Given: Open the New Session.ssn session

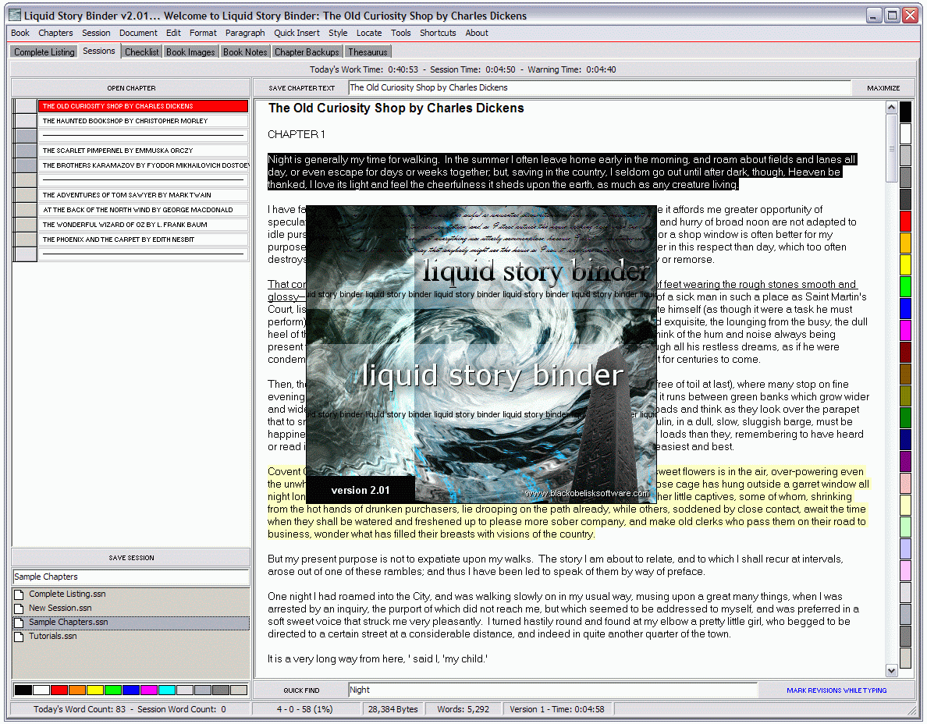Looking at the screenshot, I should pos(130,609).
